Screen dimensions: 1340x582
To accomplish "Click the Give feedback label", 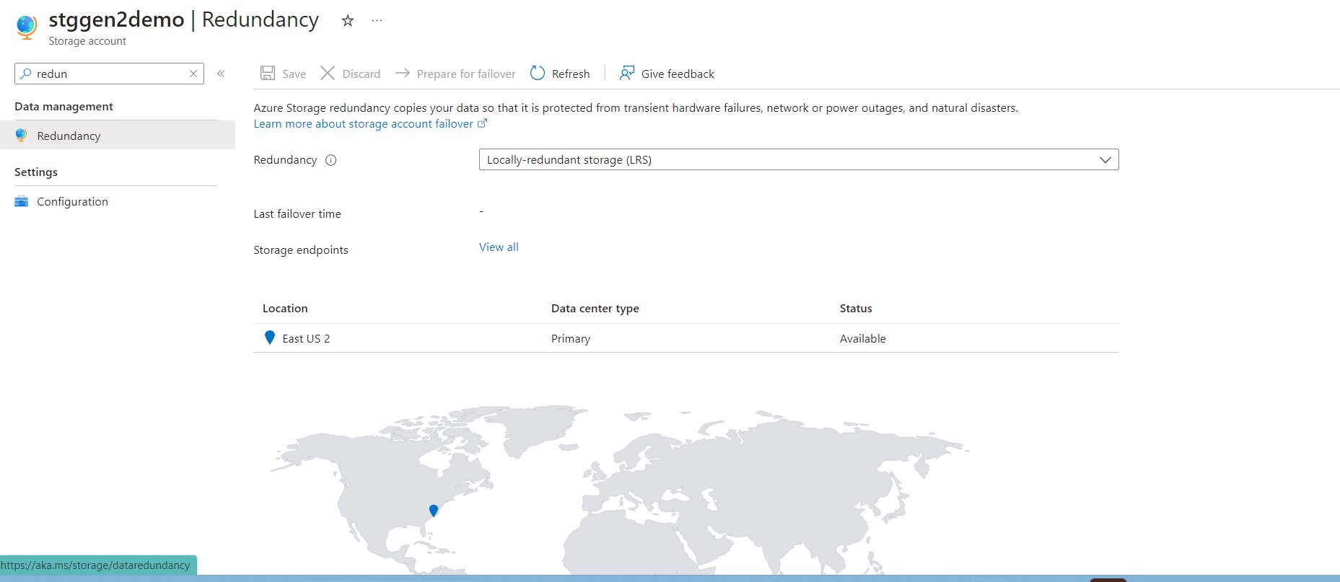I will tap(678, 74).
